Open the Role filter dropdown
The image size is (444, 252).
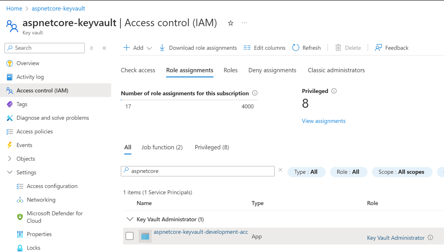tap(349, 172)
